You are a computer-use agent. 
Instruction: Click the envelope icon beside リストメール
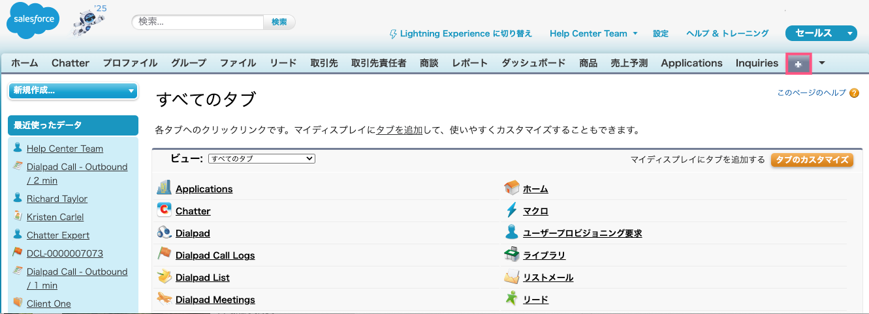tap(512, 277)
